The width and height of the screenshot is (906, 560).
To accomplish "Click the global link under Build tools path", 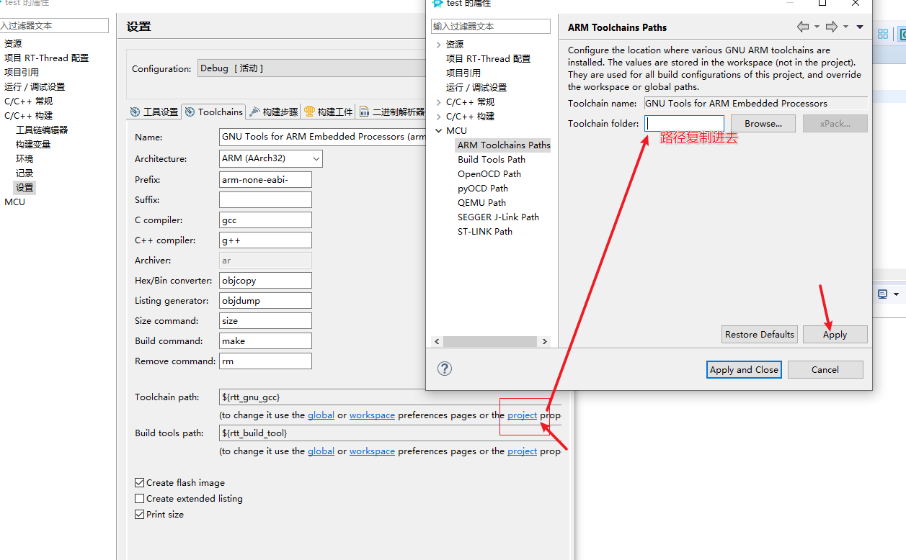I will pos(321,451).
